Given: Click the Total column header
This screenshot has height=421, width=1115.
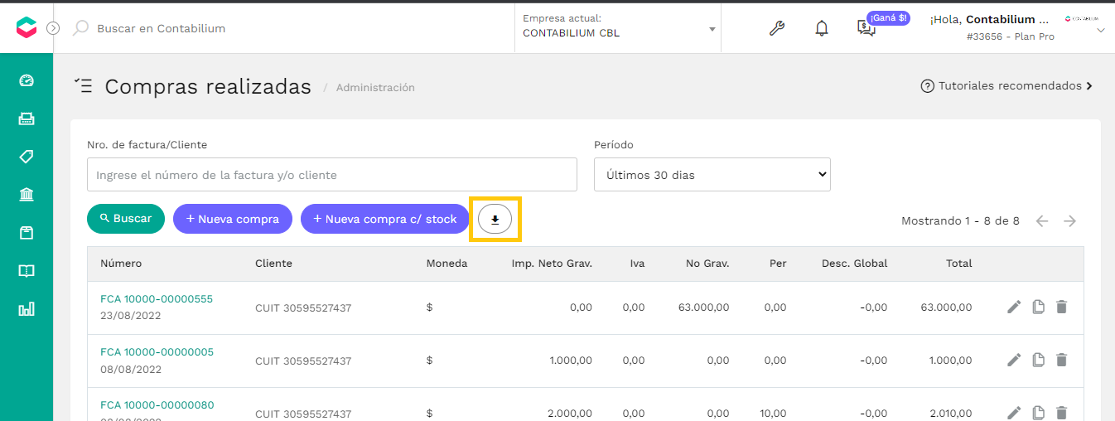Looking at the screenshot, I should tap(958, 264).
